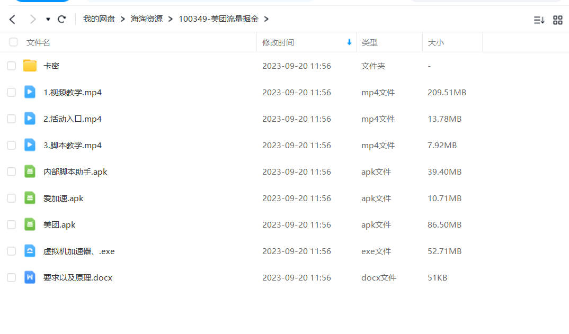
Task: Click the 卡密 row modified time
Action: (297, 66)
